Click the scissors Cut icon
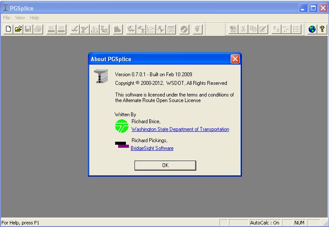The height and width of the screenshot is (227, 329). click(243, 29)
